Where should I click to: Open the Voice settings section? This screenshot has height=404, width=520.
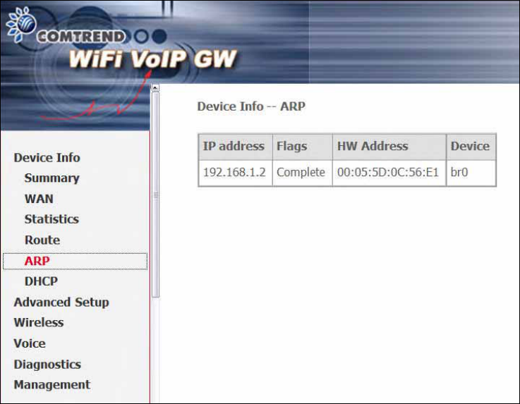tap(30, 343)
